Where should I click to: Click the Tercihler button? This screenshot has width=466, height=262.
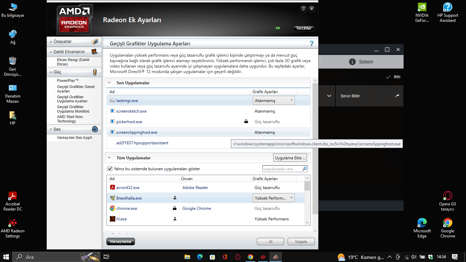pos(304,28)
